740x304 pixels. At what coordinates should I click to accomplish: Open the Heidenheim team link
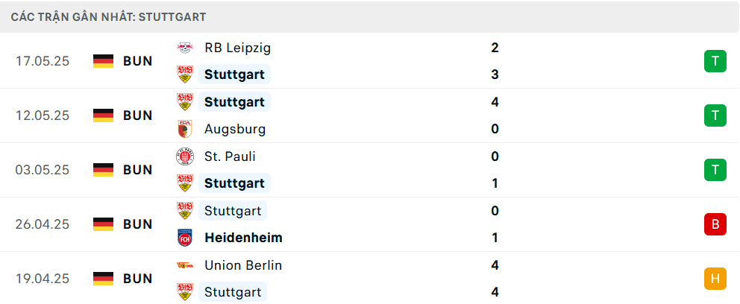click(243, 238)
